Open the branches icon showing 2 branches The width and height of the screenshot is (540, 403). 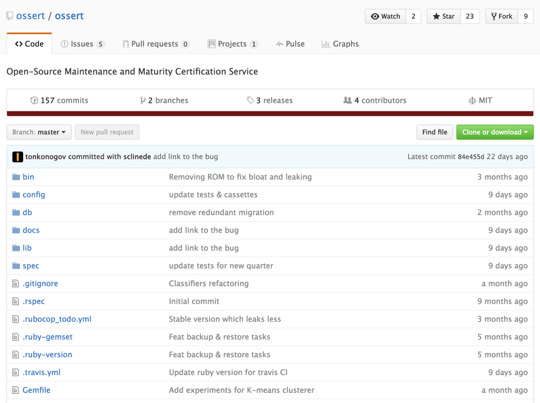(x=142, y=100)
